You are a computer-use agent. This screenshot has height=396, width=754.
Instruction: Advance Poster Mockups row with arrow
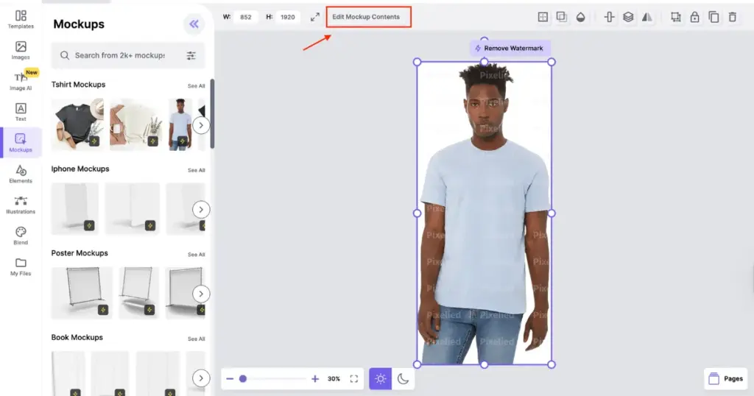(201, 294)
